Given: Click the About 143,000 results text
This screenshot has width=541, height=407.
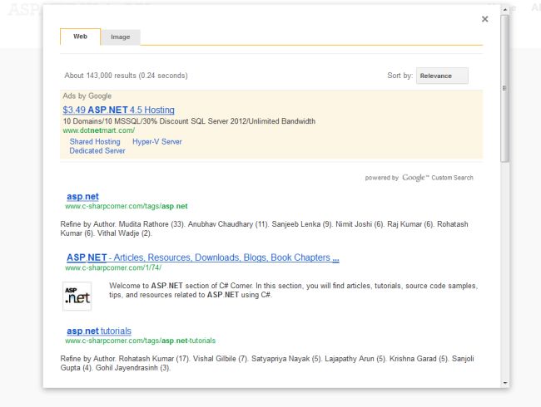Looking at the screenshot, I should (x=126, y=76).
